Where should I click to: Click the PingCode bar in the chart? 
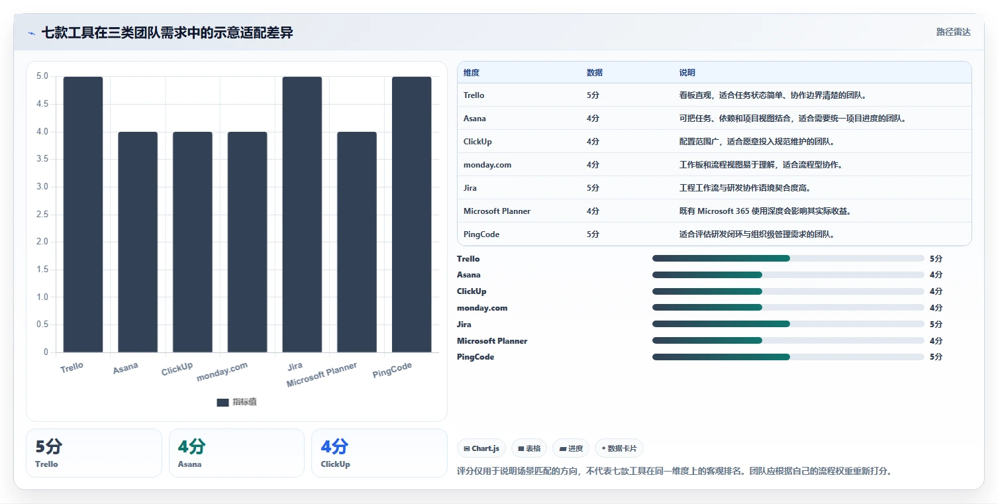pos(411,215)
